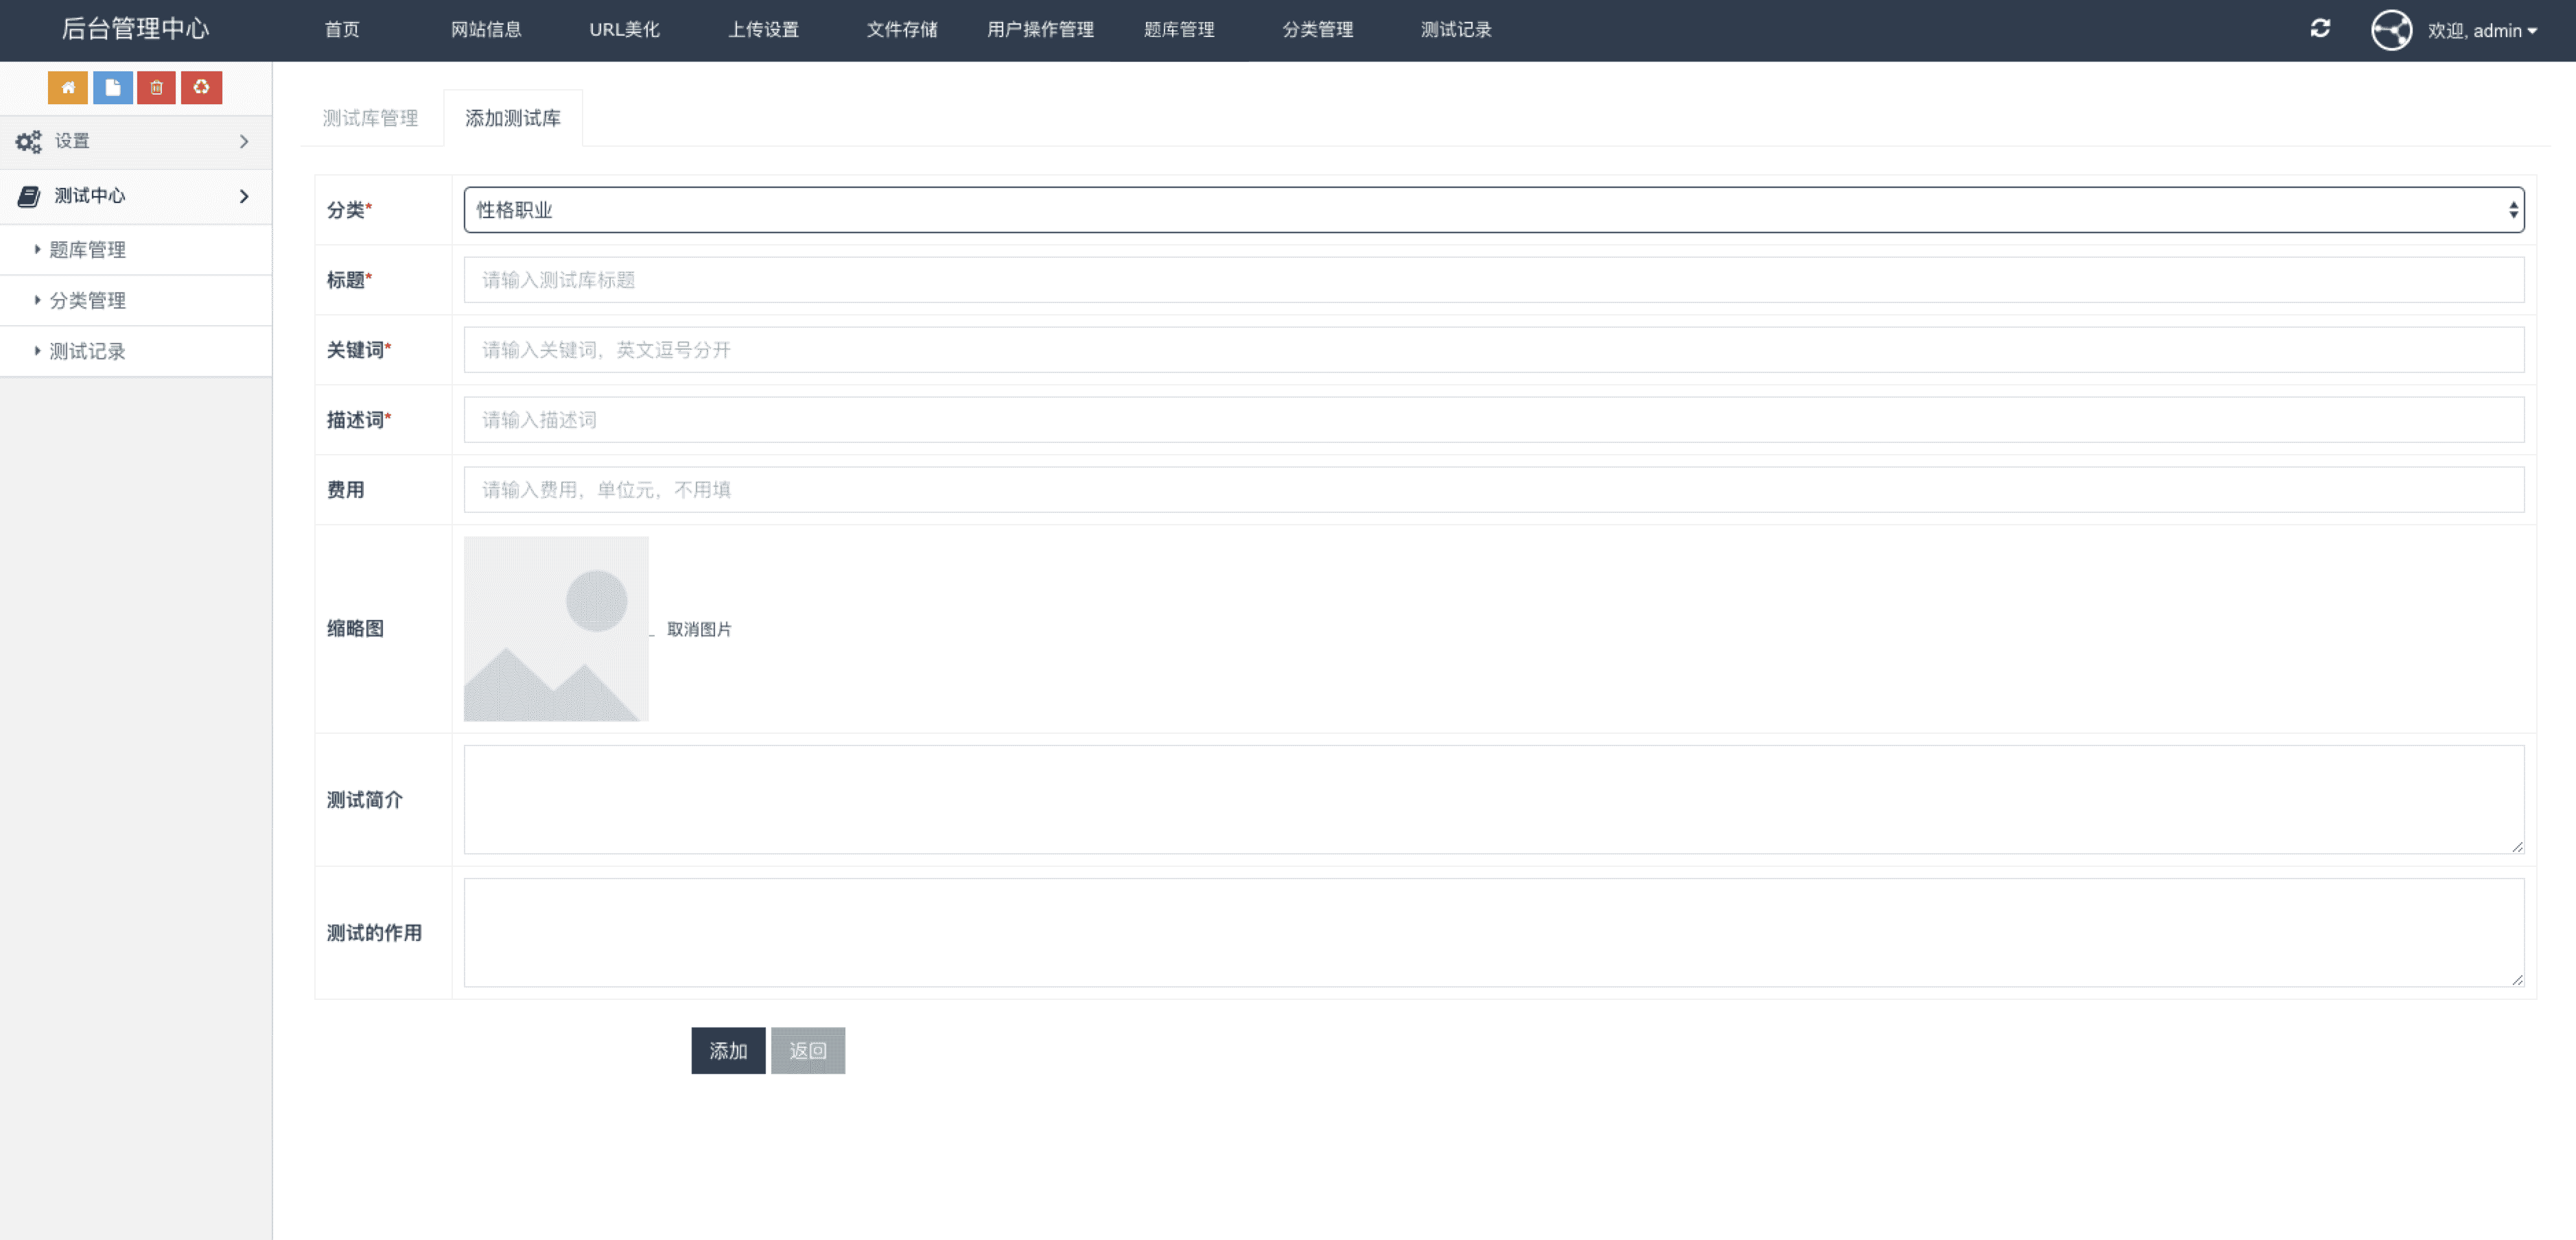Click the red trash can icon button
Viewport: 2576px width, 1240px height.
[156, 88]
